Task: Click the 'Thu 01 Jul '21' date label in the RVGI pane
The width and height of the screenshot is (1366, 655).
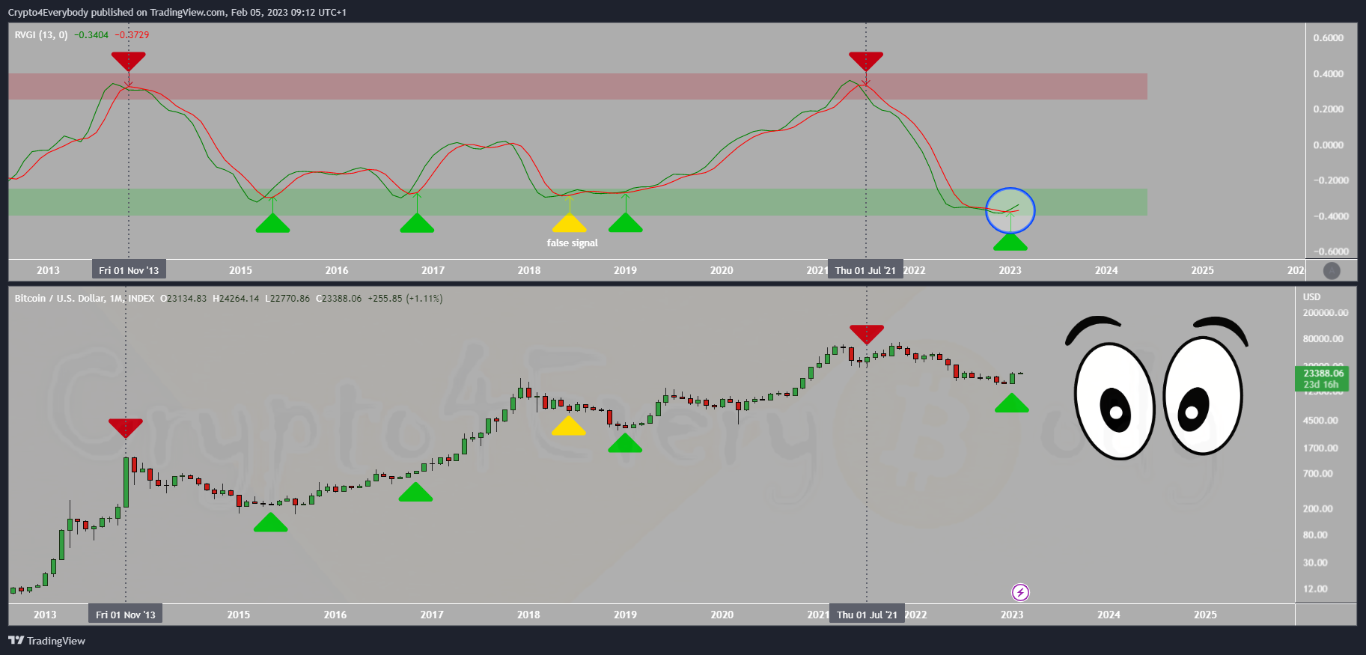Action: click(x=865, y=270)
